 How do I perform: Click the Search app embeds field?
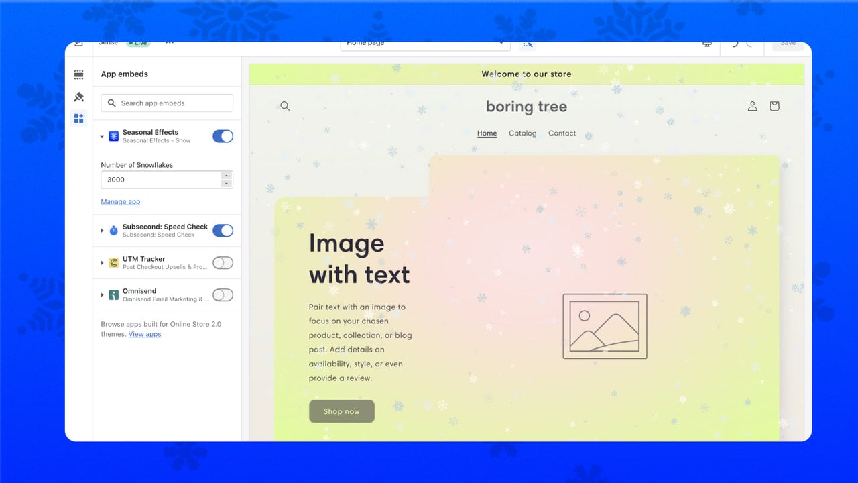click(x=167, y=103)
